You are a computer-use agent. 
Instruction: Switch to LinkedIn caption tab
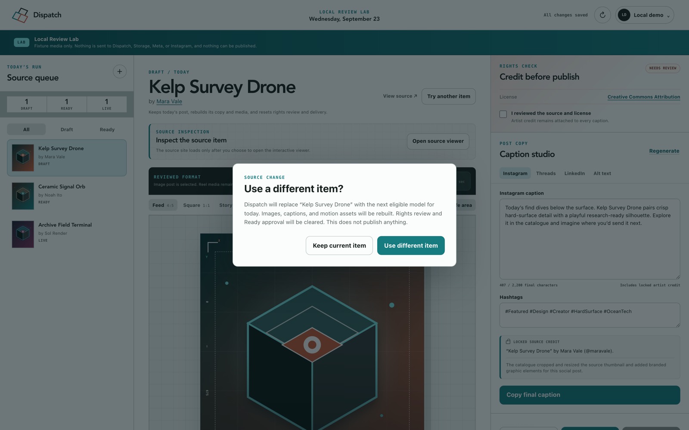574,173
